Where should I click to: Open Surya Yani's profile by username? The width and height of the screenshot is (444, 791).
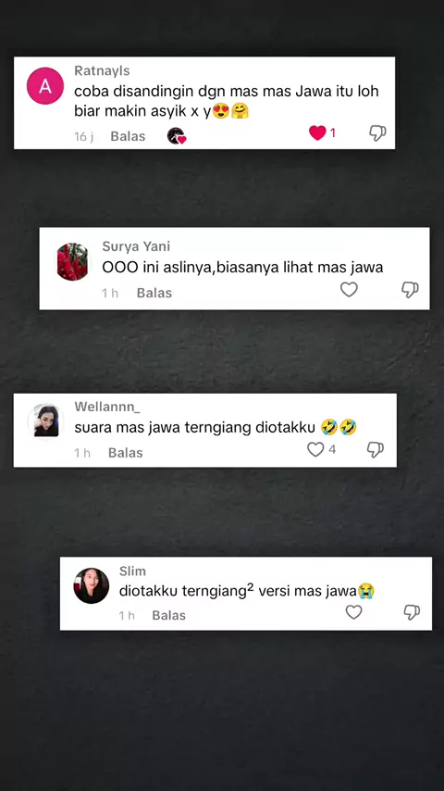pos(136,246)
